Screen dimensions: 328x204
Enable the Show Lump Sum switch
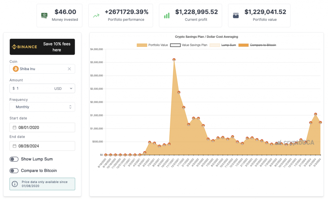pyautogui.click(x=14, y=159)
